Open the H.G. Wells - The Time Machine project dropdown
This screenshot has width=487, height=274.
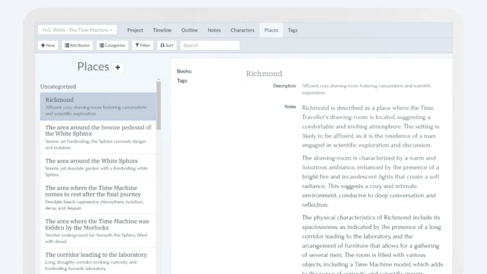click(x=78, y=30)
